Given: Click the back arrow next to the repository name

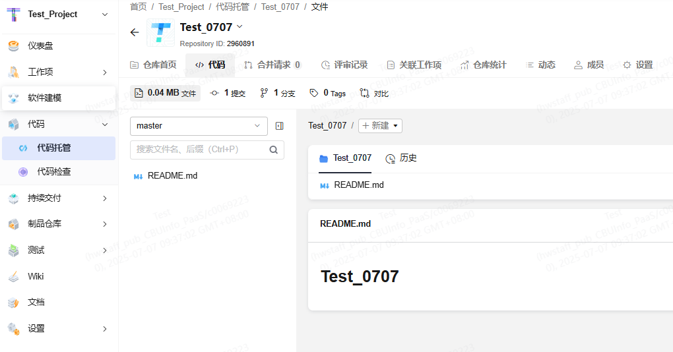Looking at the screenshot, I should tap(135, 32).
